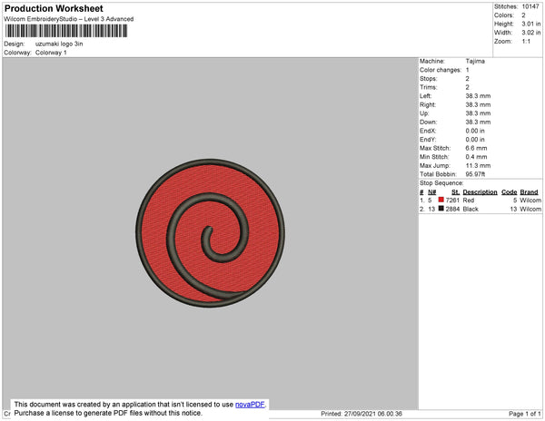Select the 'Production Worksheet' heading

point(54,9)
